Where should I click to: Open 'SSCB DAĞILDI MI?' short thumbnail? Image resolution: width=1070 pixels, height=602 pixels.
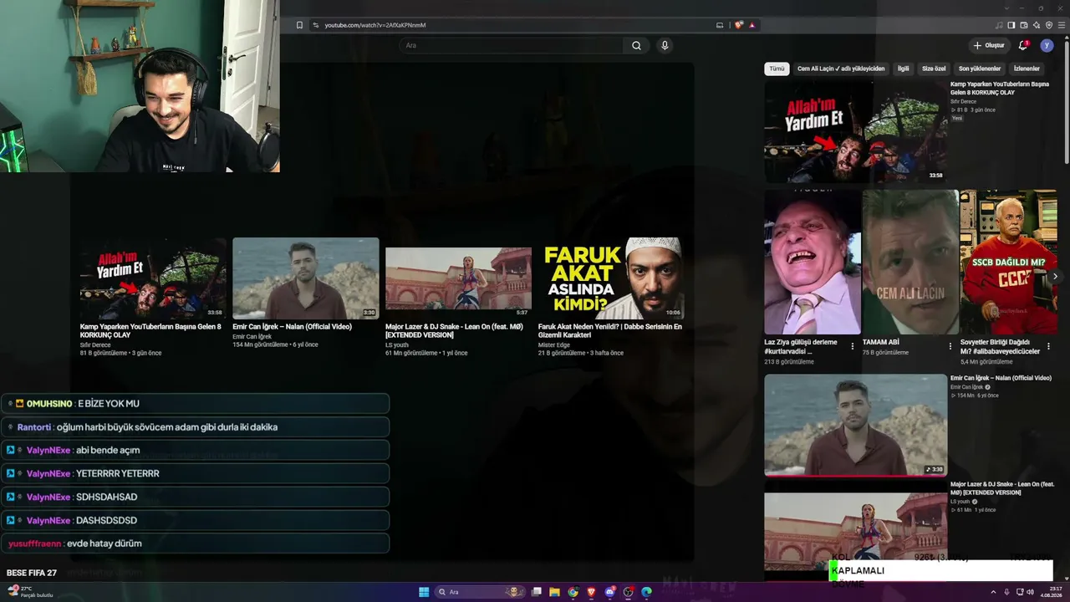tap(1009, 262)
